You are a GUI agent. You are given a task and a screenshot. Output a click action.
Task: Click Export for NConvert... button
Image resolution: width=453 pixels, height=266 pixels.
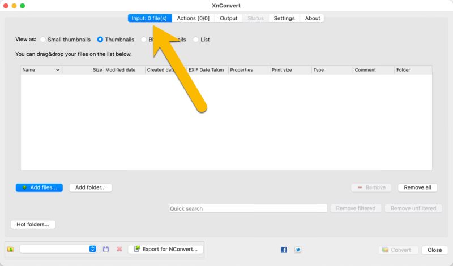pos(166,249)
